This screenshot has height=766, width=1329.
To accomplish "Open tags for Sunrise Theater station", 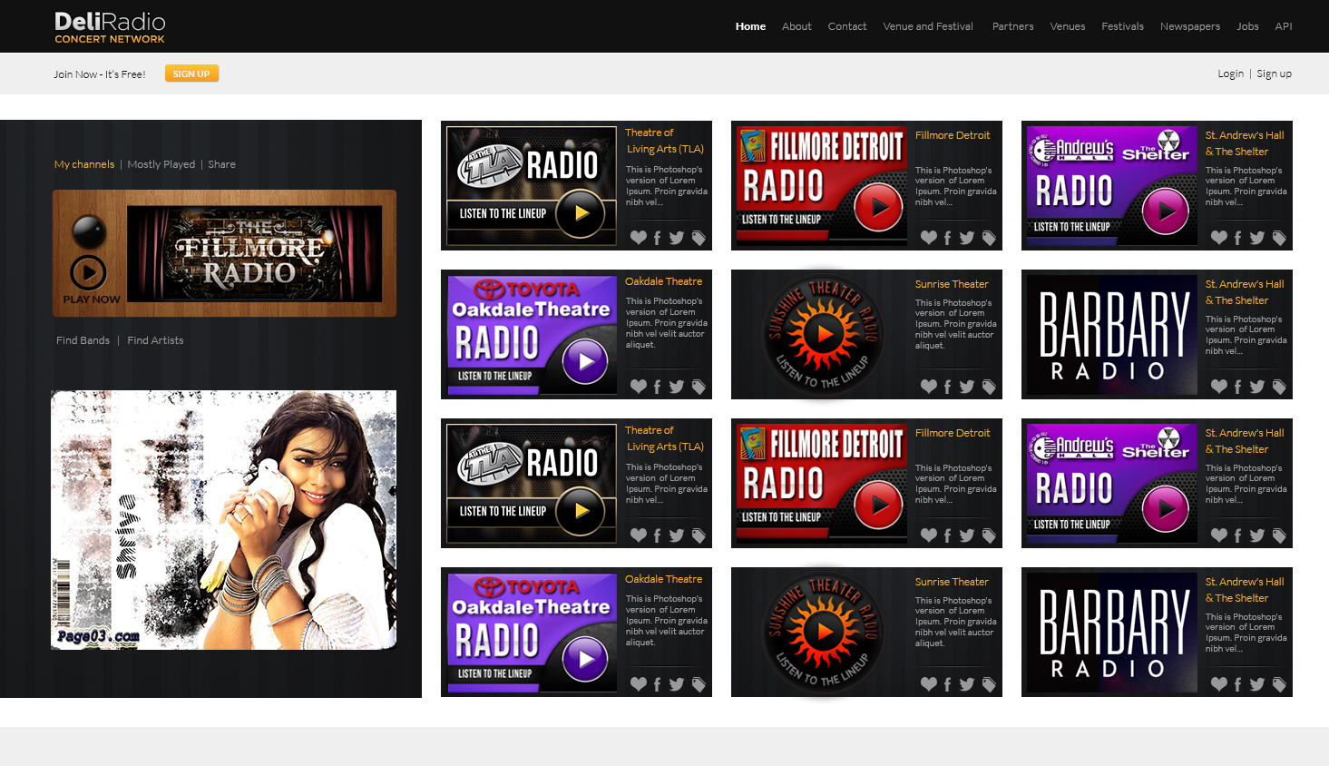I will click(x=989, y=386).
